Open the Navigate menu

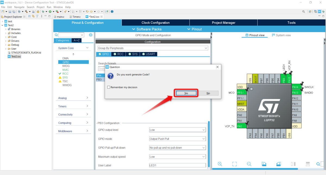coord(19,7)
